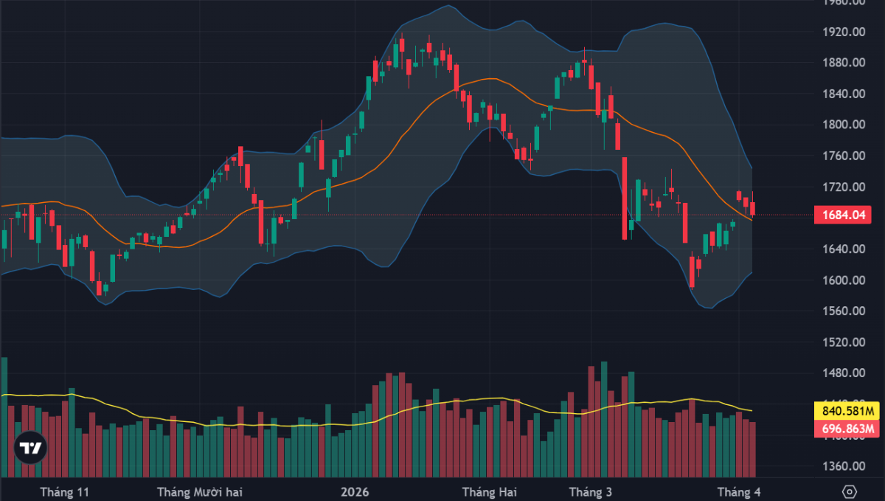Screen dimensions: 885x501
Task: Open chart settings hexagon icon
Action: [x=850, y=491]
